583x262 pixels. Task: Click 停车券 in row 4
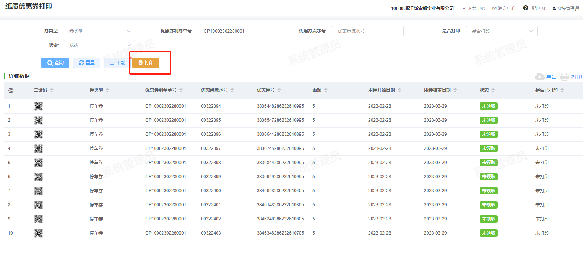(96, 148)
